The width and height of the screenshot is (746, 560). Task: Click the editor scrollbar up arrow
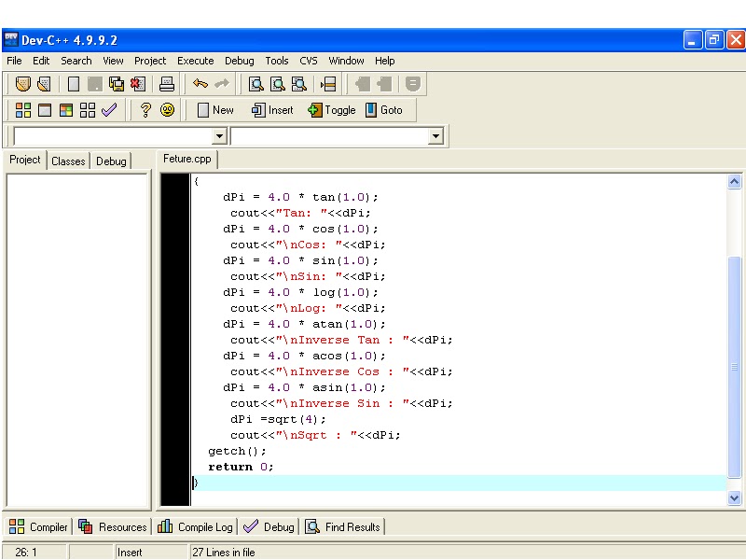(734, 182)
